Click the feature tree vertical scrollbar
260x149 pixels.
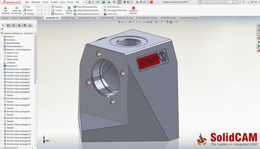(x=35, y=59)
